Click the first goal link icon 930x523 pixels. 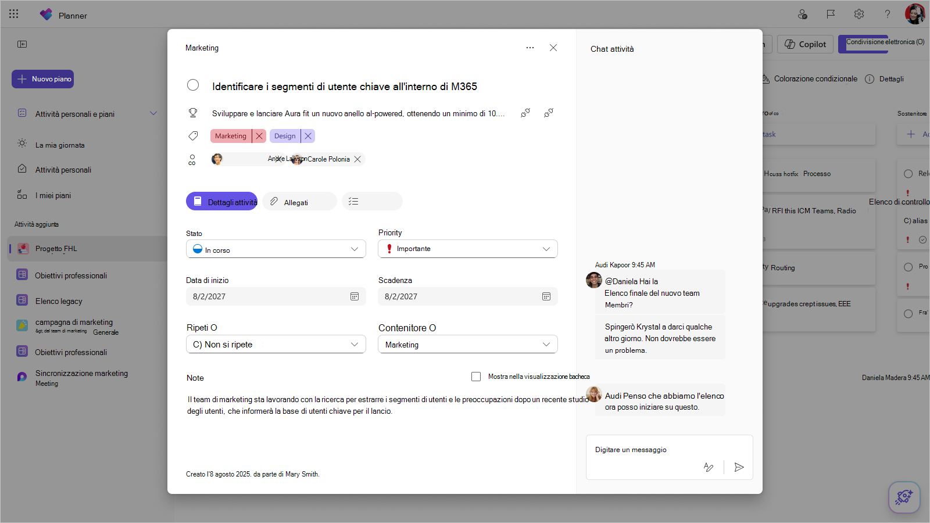click(x=525, y=113)
